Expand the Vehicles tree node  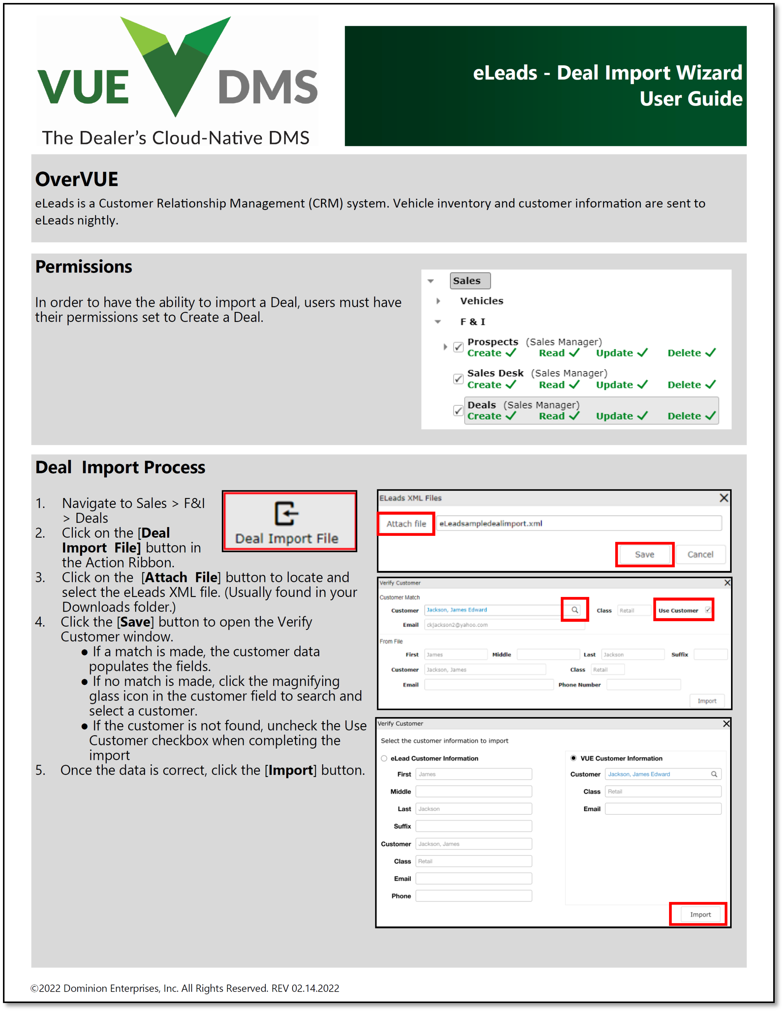(438, 301)
